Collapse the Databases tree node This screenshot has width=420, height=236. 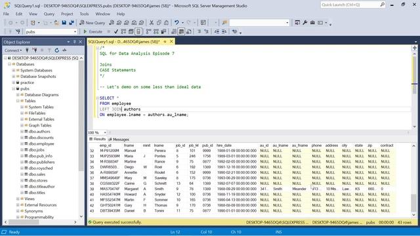[x=9, y=64]
